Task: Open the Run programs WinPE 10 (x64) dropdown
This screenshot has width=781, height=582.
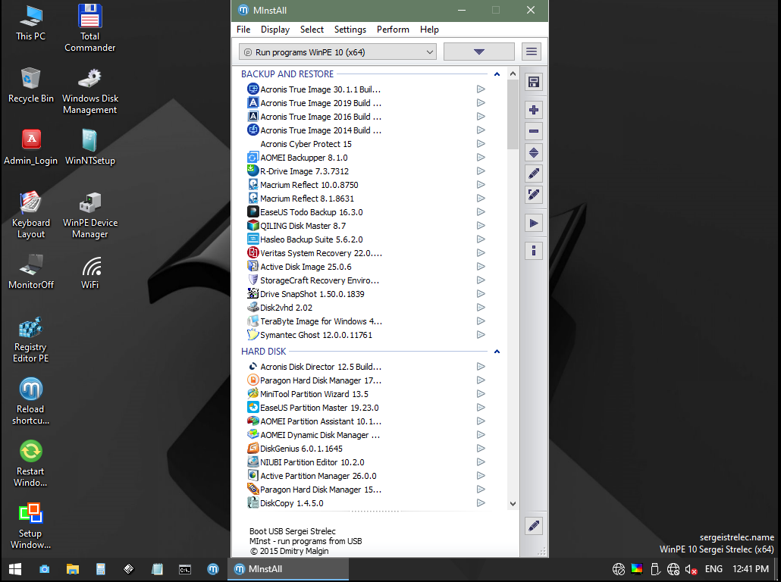Action: (336, 51)
